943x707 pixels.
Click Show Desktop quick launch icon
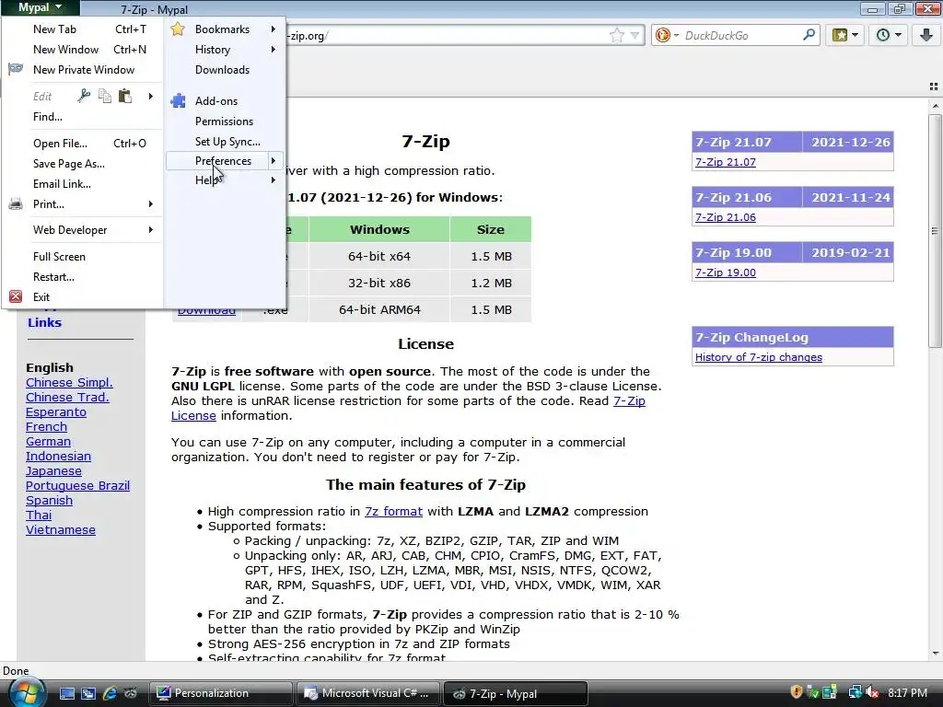point(66,693)
